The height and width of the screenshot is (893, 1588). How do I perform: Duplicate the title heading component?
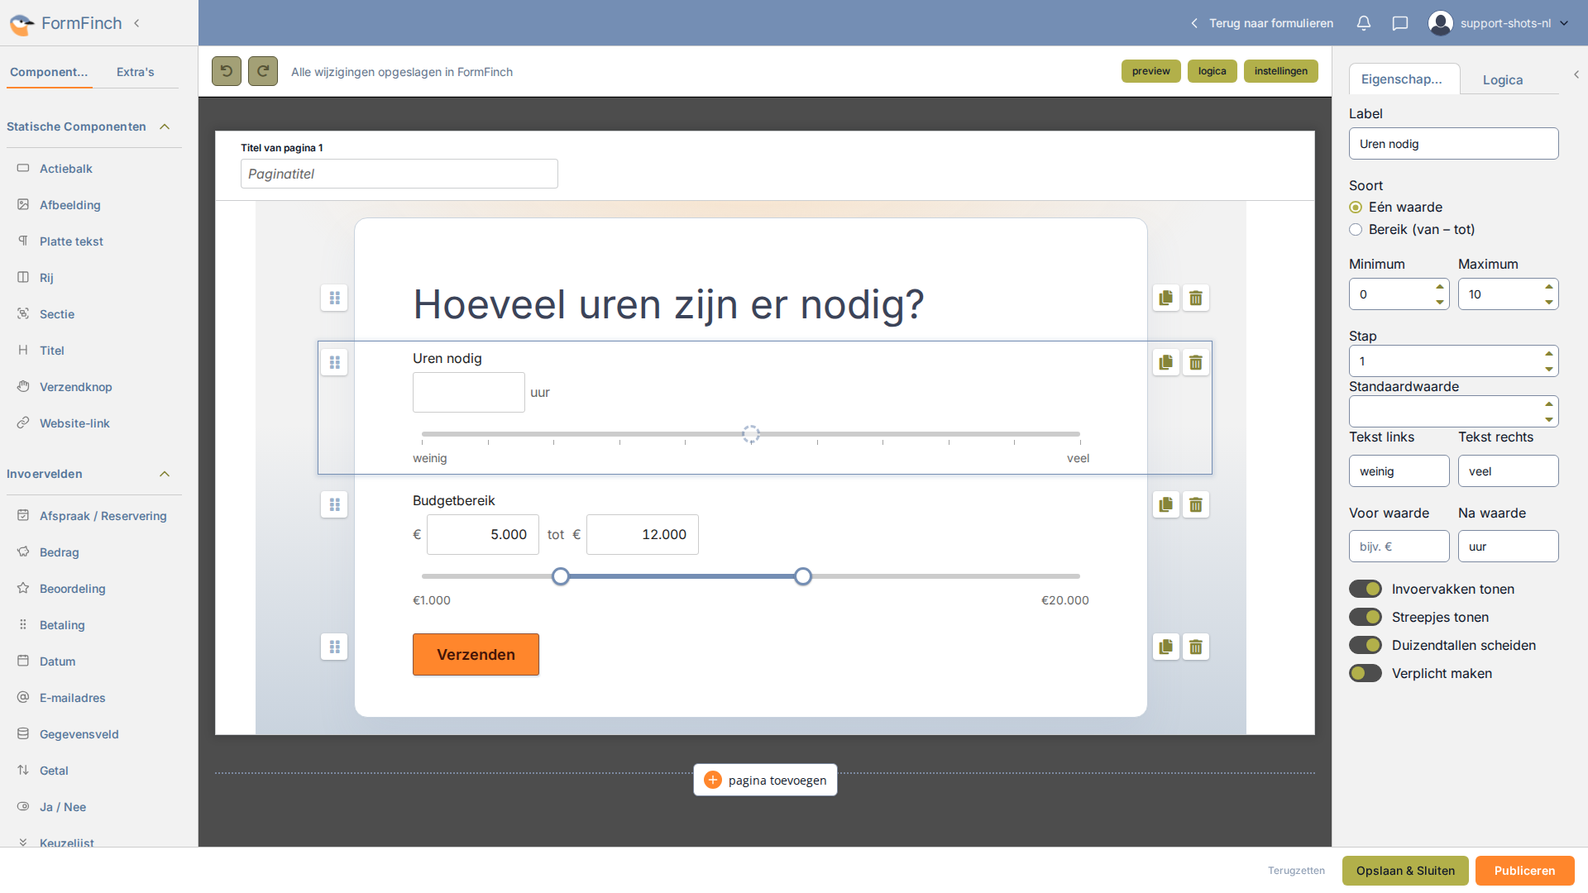coord(1166,298)
